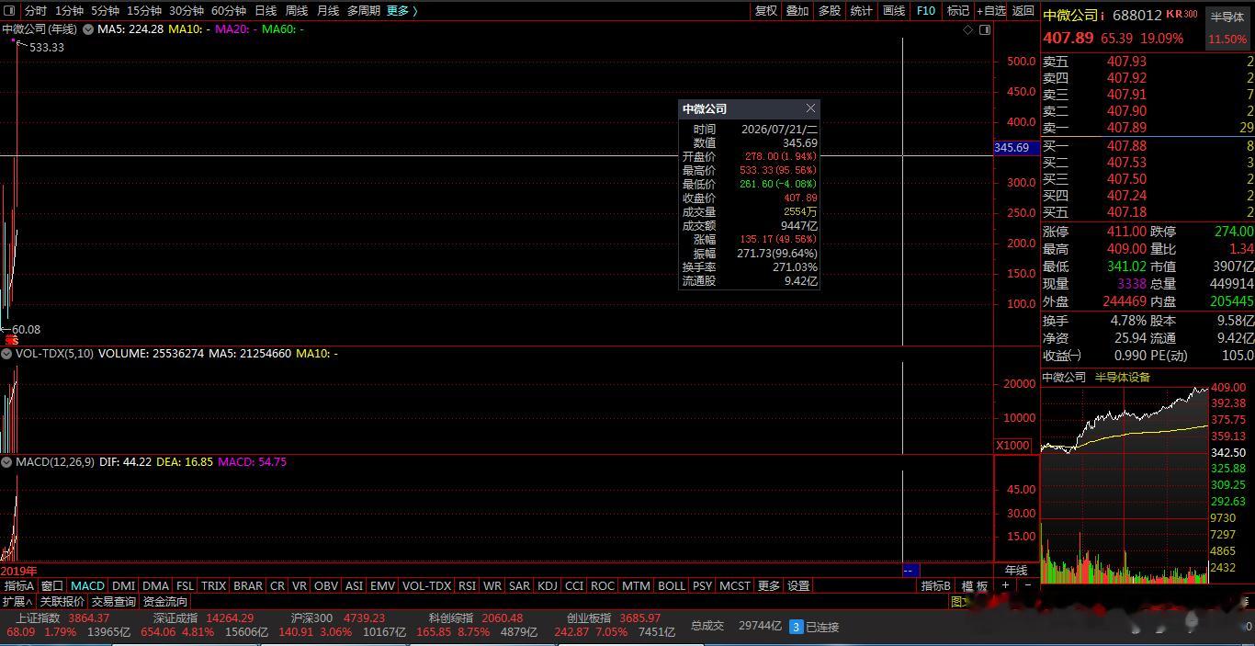Expand the 更多 period options
Viewport: 1255px width, 646px height.
pyautogui.click(x=402, y=10)
